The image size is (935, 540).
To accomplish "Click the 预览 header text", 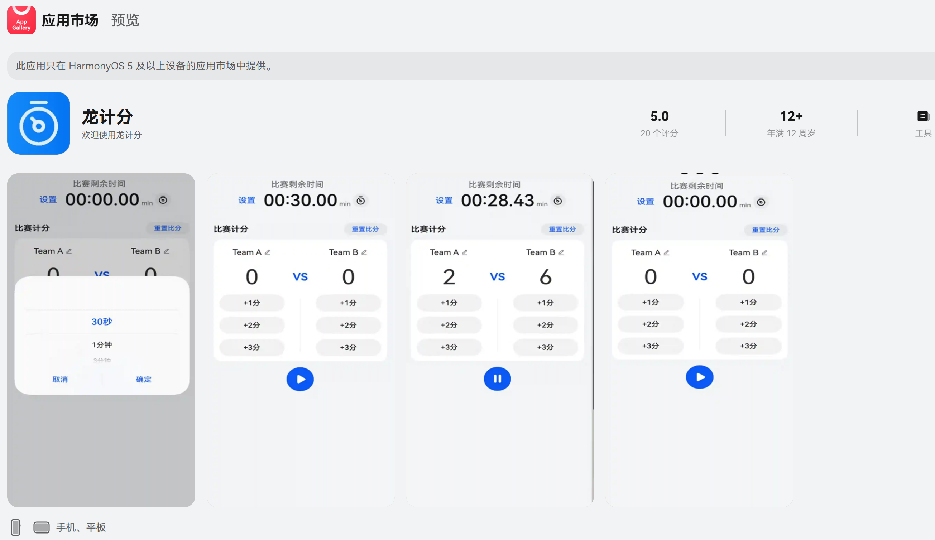I will [125, 20].
